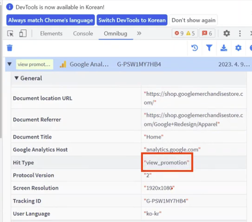This screenshot has width=252, height=222.
Task: Show more DevTools tabs chevron
Action: (139, 33)
